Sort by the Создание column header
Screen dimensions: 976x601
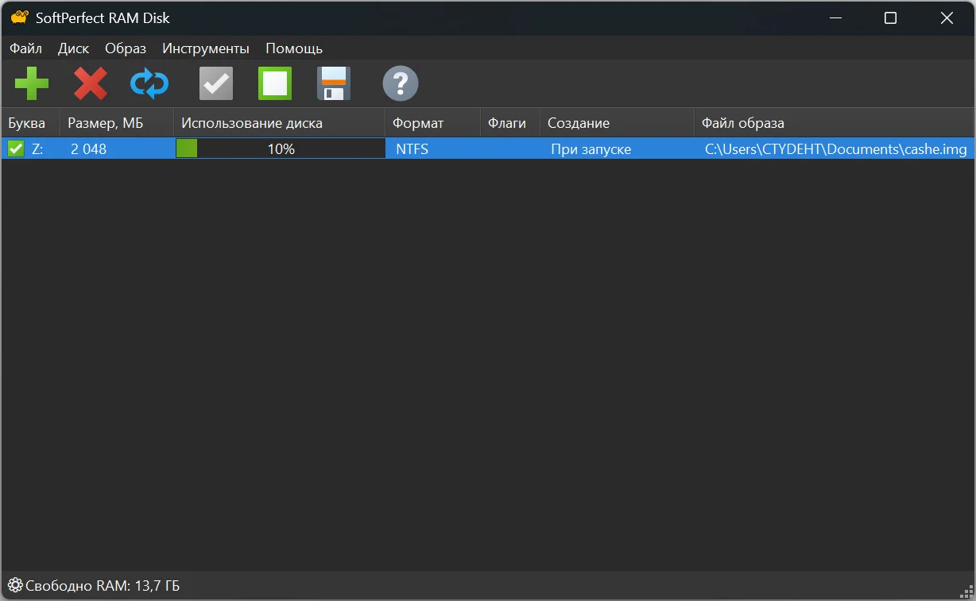click(617, 123)
